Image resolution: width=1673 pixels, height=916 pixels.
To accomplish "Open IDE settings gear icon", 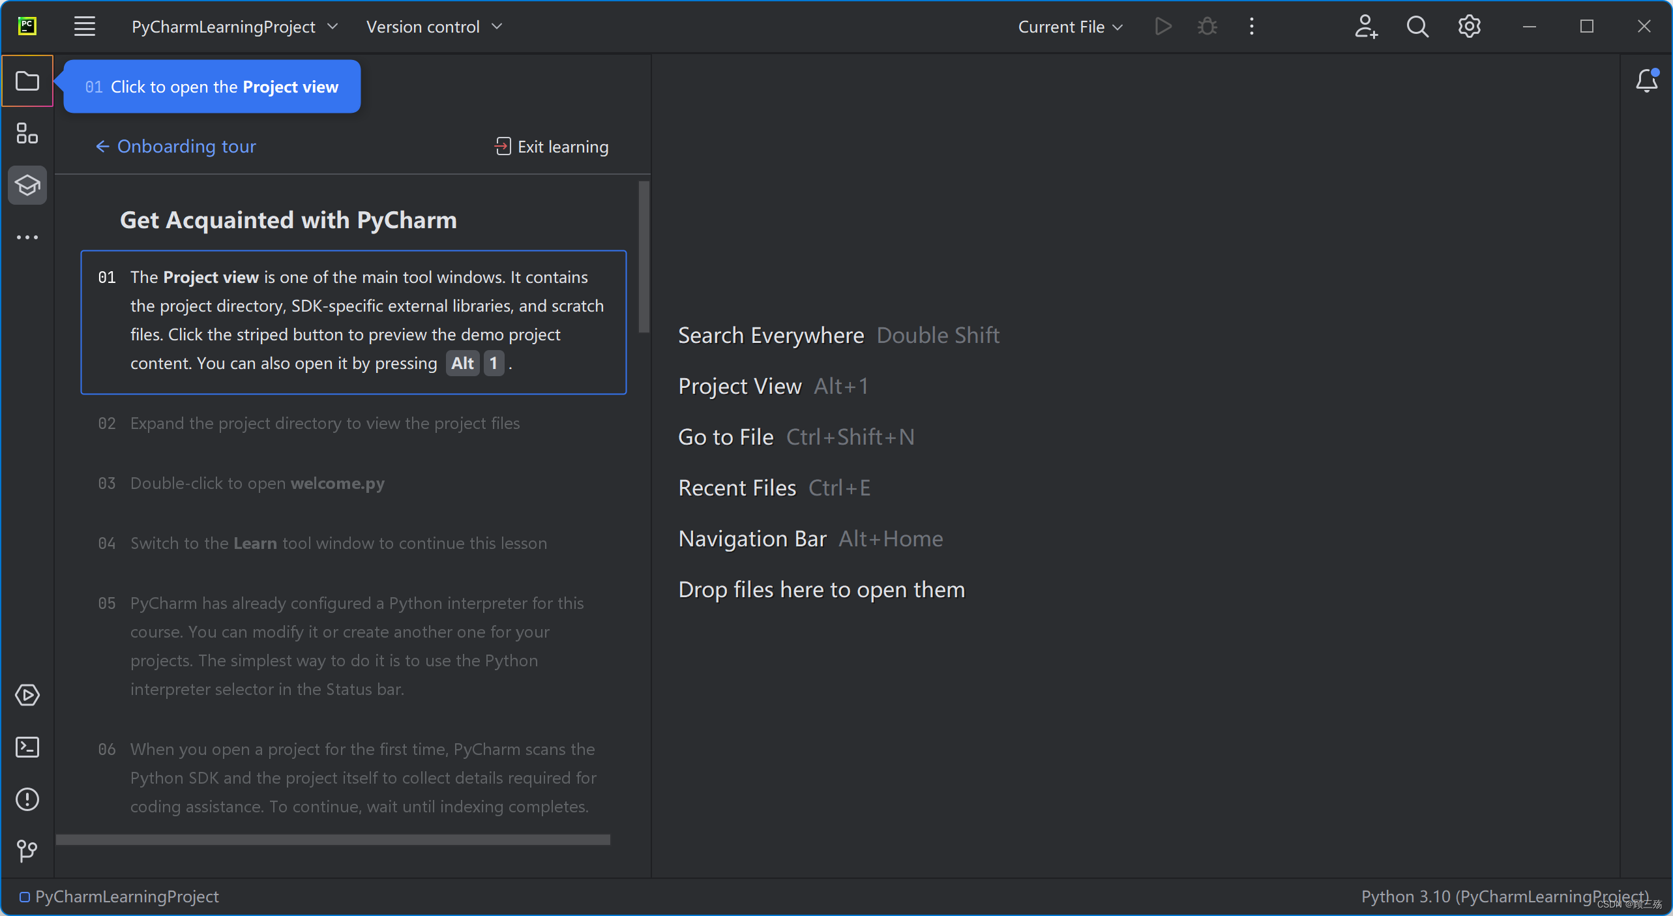I will click(x=1470, y=27).
